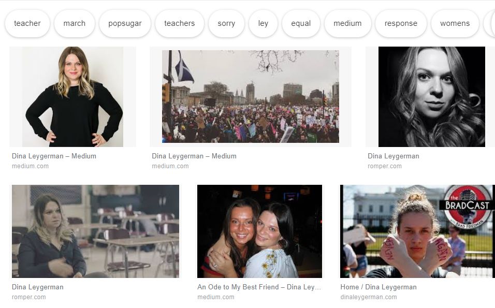The width and height of the screenshot is (495, 308).
Task: Click the "popsugar" suggestion chip
Action: [x=125, y=23]
